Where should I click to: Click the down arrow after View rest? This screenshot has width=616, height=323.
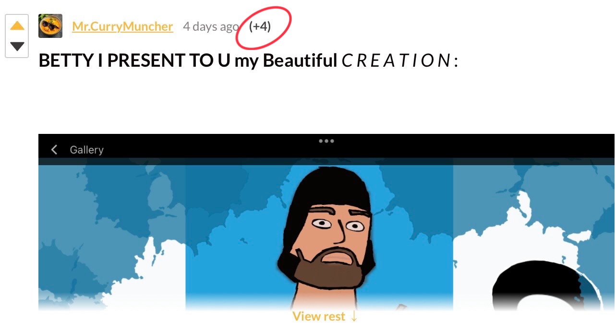(x=354, y=316)
